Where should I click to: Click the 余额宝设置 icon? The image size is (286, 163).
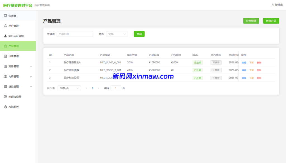pyautogui.click(x=5, y=97)
